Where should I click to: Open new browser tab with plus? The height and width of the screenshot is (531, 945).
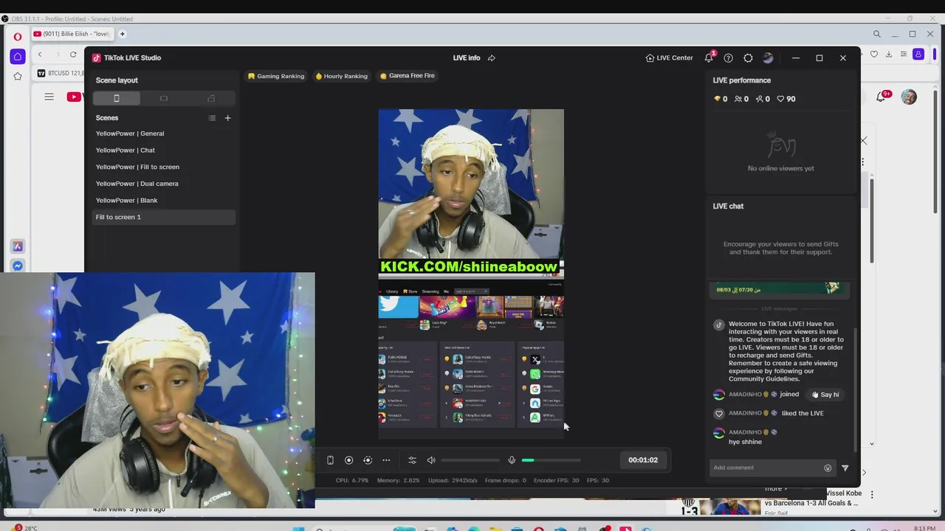click(x=123, y=34)
